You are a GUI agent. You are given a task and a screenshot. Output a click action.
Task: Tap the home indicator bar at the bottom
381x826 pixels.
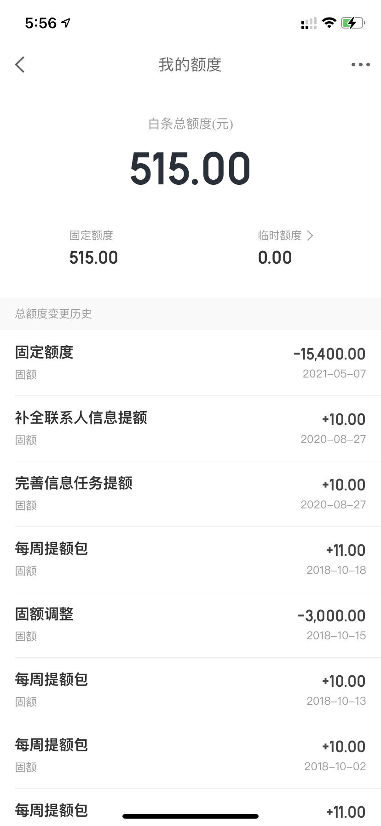pyautogui.click(x=190, y=816)
